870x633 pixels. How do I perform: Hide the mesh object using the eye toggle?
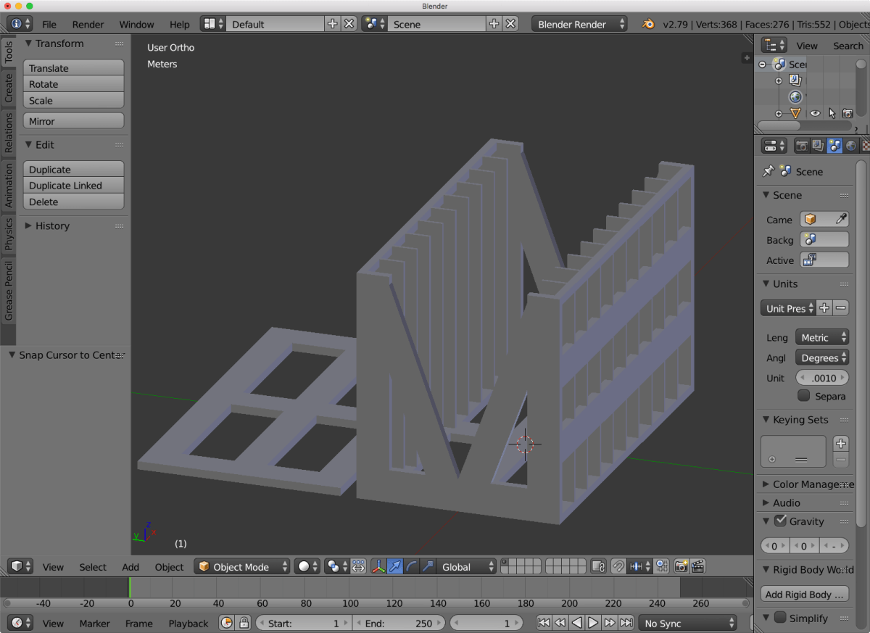815,113
